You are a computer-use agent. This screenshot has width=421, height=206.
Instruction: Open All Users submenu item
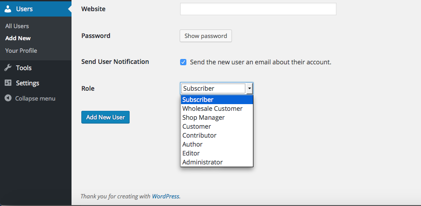point(17,26)
